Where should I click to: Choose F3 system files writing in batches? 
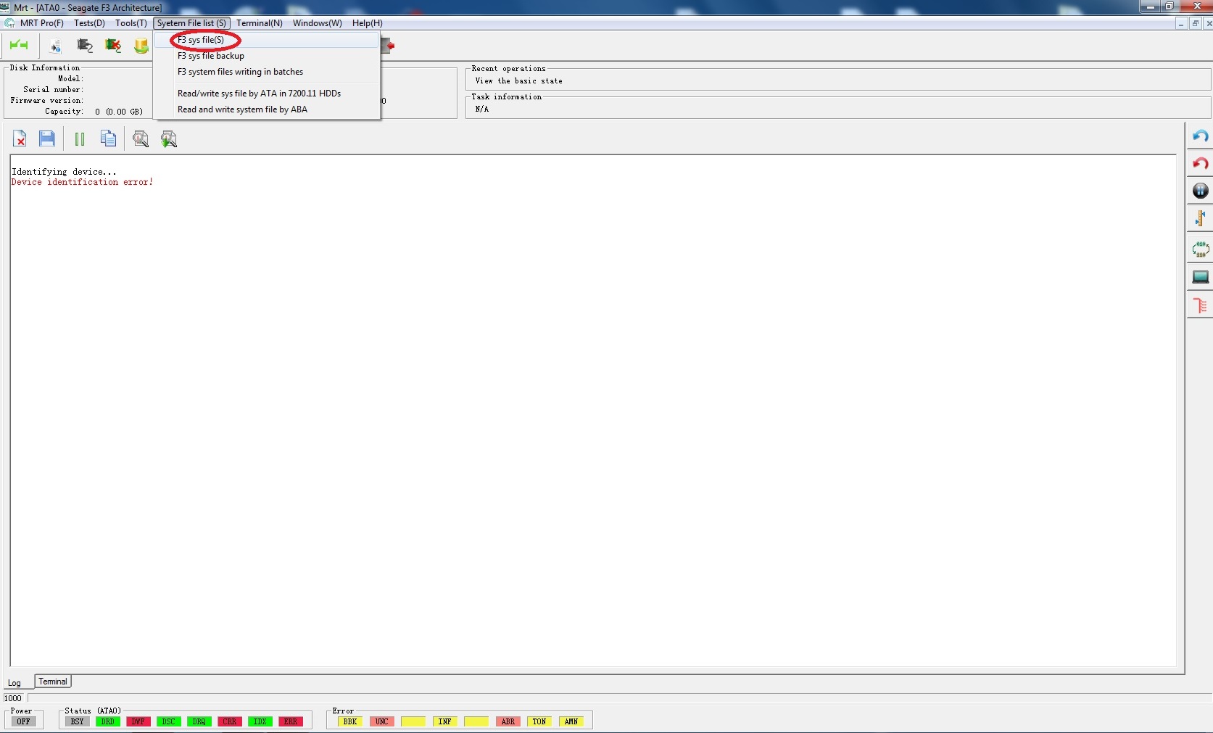click(x=267, y=72)
